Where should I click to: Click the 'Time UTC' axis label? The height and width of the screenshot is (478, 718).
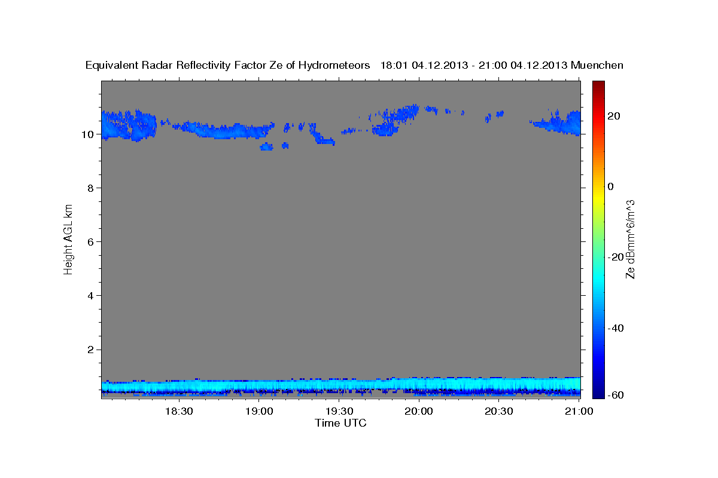click(x=340, y=423)
